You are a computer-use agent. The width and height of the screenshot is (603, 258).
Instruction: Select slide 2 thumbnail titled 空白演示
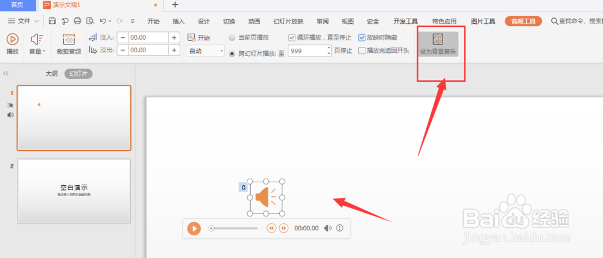[x=74, y=191]
